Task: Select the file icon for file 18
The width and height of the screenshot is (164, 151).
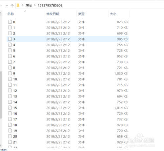Action: (x=10, y=125)
